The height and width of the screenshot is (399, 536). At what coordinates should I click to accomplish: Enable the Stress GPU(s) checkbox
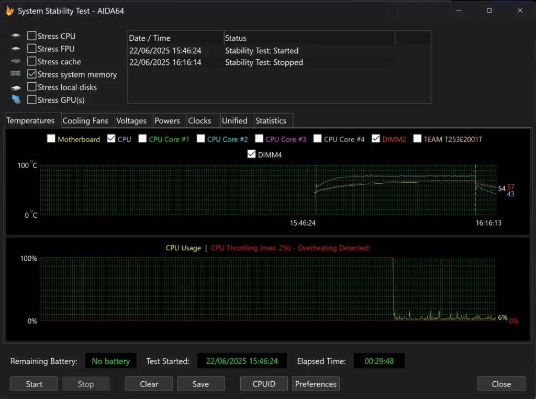point(32,99)
